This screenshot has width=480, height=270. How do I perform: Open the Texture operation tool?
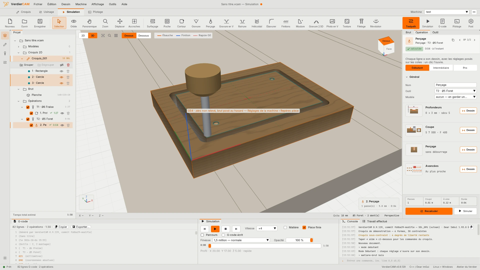347,23
